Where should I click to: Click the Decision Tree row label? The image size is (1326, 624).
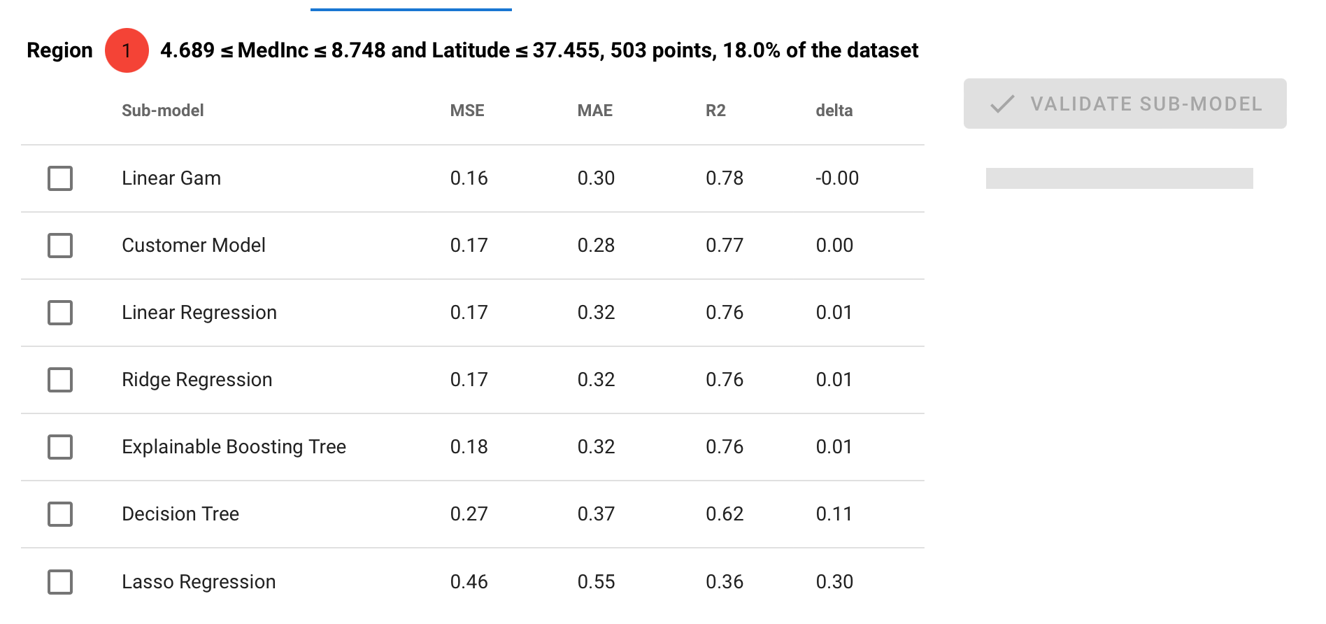[x=180, y=514]
